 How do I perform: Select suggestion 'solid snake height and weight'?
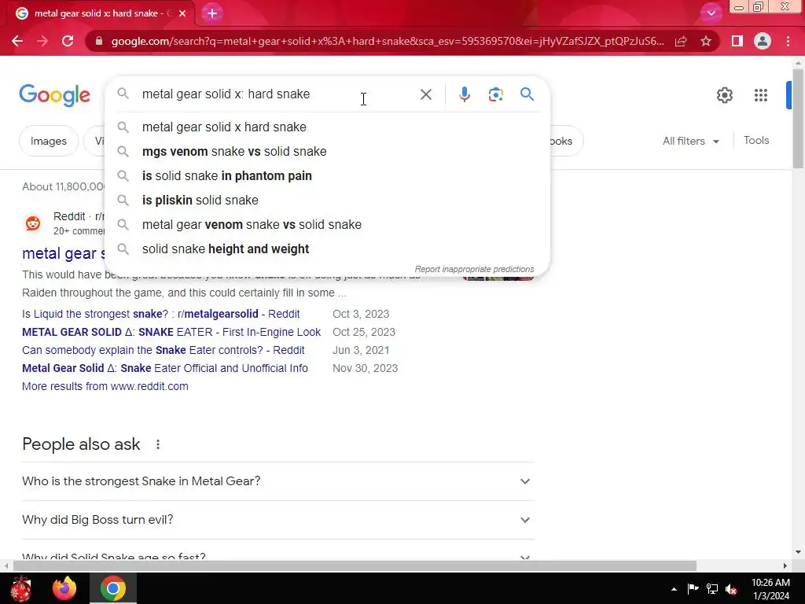click(x=327, y=249)
